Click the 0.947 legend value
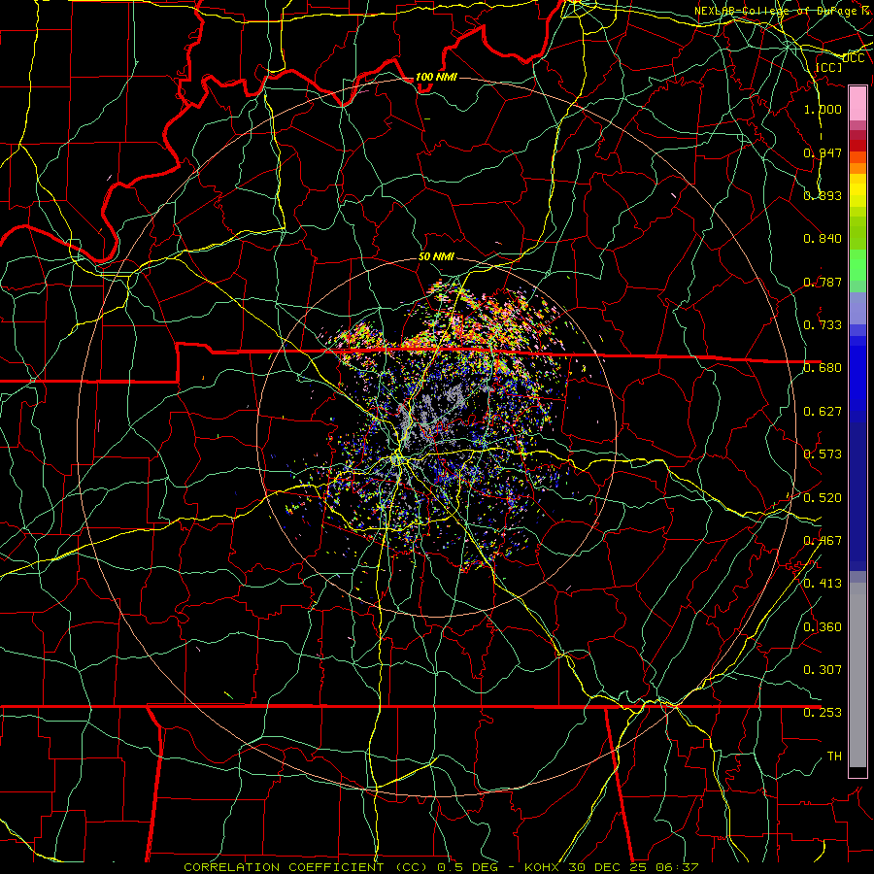This screenshot has height=874, width=874. tap(823, 152)
